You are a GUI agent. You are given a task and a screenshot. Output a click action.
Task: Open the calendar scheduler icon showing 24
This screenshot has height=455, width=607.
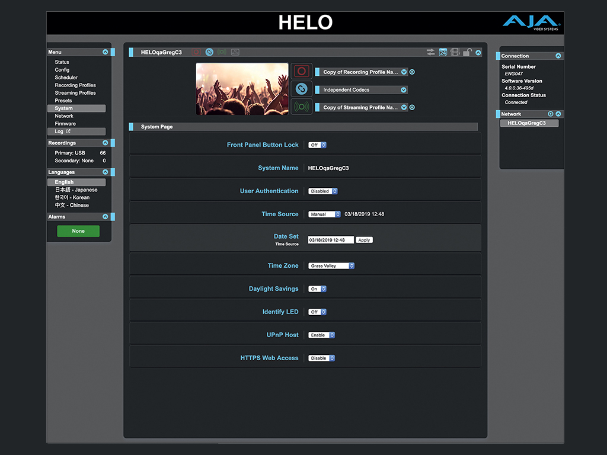[443, 52]
